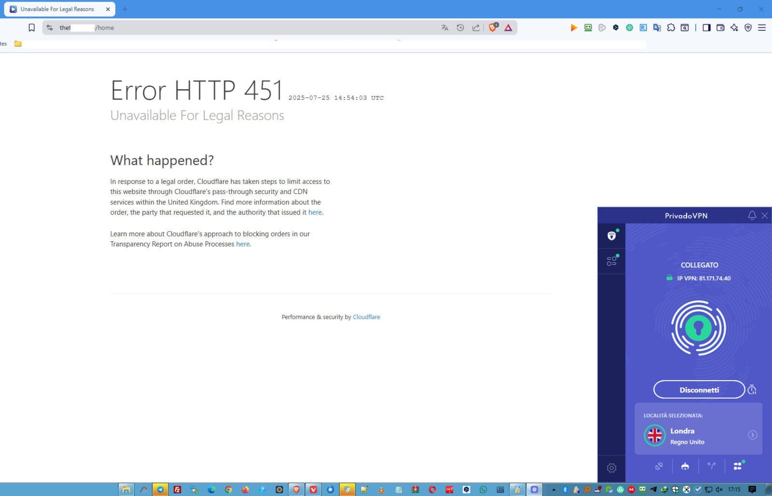772x496 pixels.
Task: Open PrivadoVPN sliders preferences sidebar tab
Action: [611, 261]
